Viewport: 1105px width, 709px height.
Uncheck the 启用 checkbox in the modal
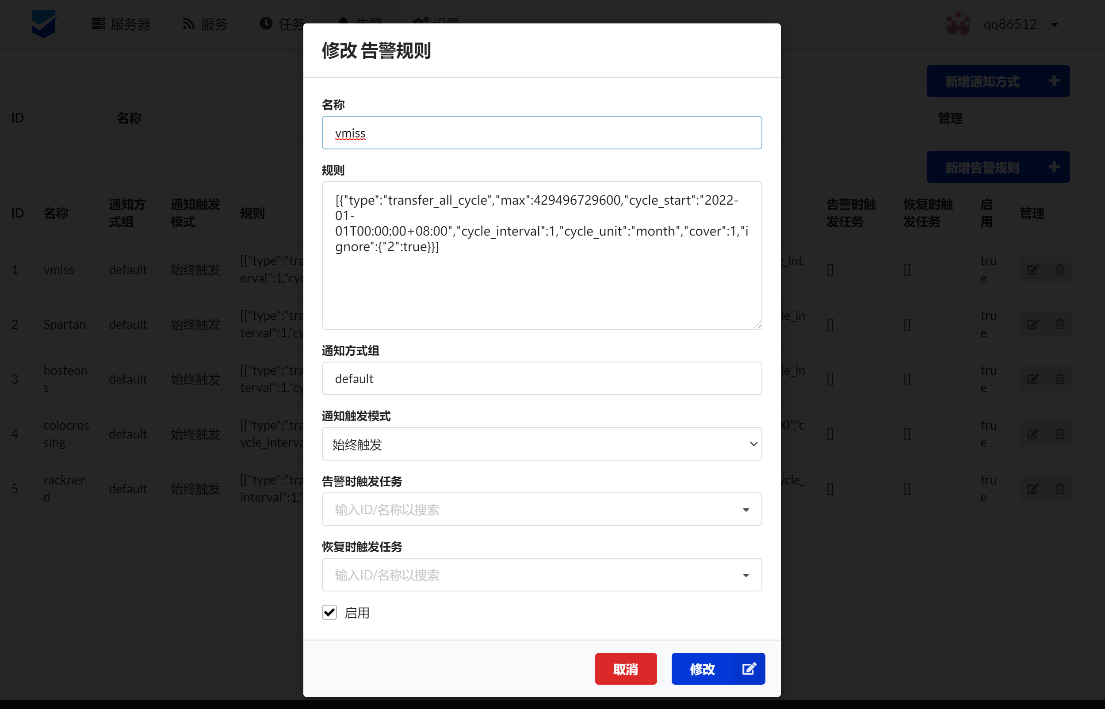point(329,612)
